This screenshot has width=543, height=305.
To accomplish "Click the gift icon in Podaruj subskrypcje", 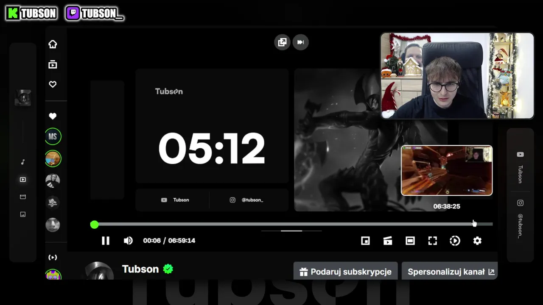I will pos(303,272).
